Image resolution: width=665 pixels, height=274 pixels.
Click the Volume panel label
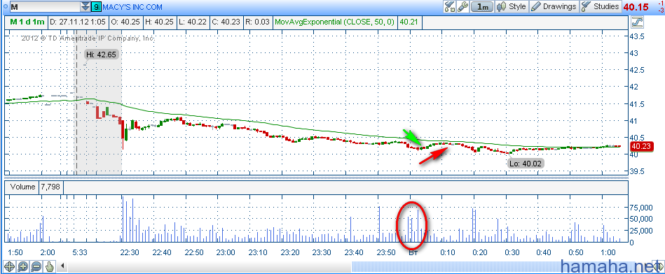coord(23,187)
